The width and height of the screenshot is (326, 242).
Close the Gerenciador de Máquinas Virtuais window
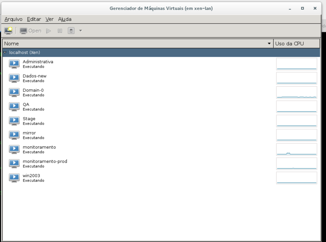pyautogui.click(x=315, y=8)
